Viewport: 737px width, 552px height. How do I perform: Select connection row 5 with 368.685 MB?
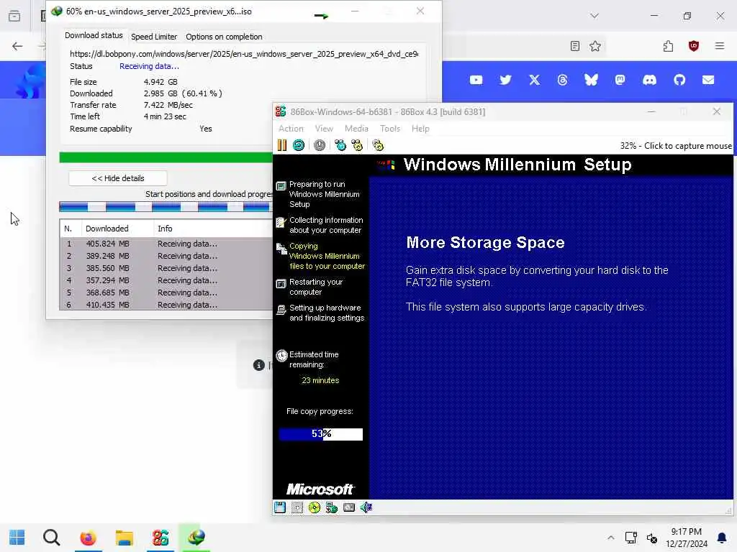pyautogui.click(x=166, y=293)
